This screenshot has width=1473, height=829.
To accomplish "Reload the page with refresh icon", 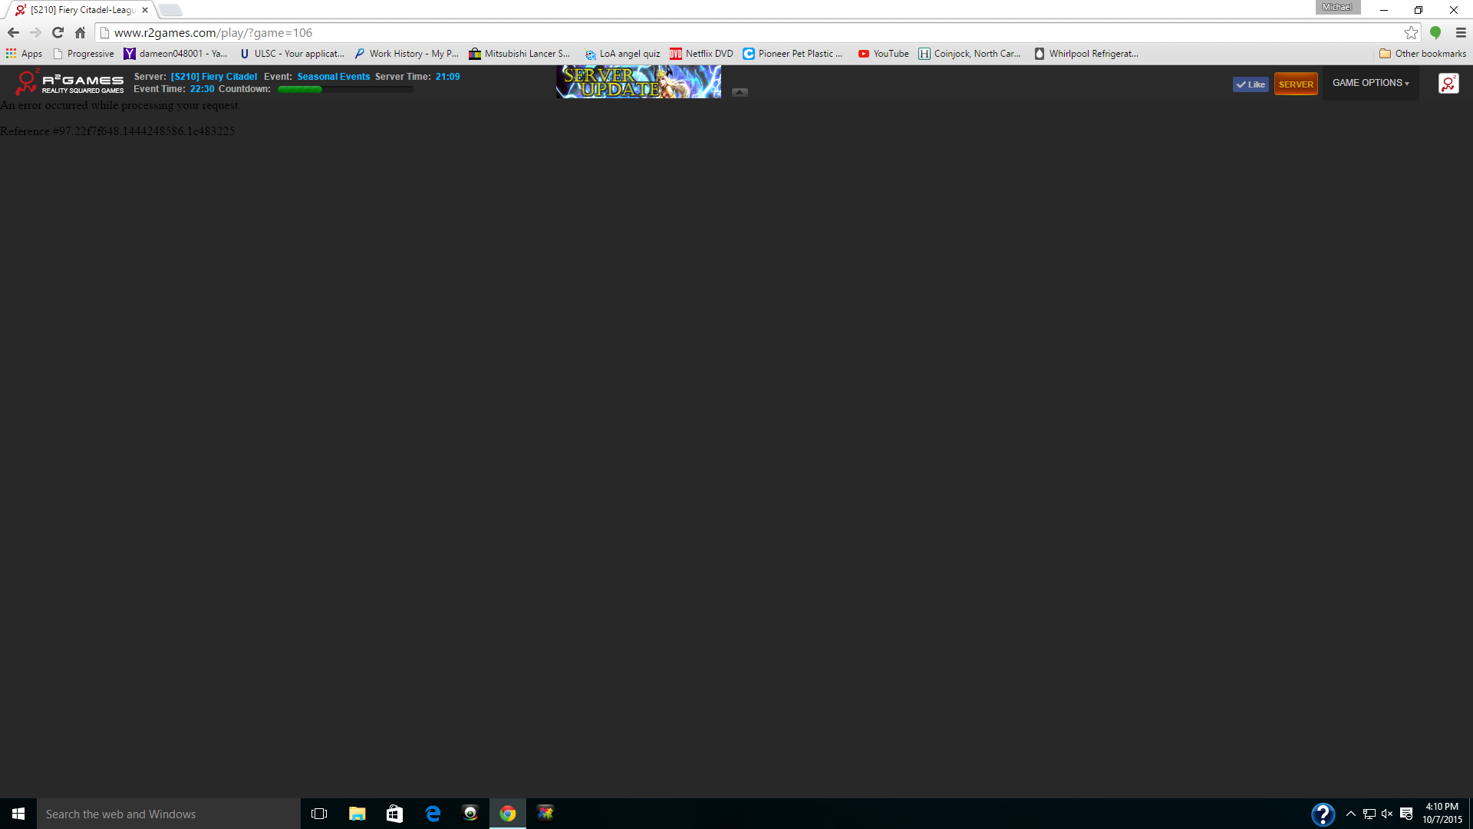I will 58,33.
